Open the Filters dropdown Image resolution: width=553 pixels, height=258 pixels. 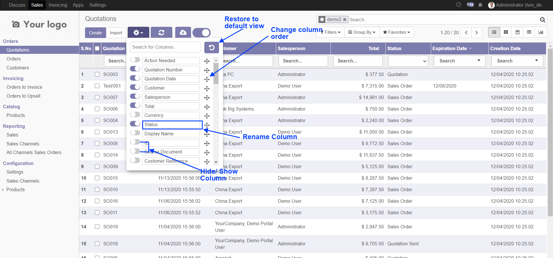coord(331,32)
